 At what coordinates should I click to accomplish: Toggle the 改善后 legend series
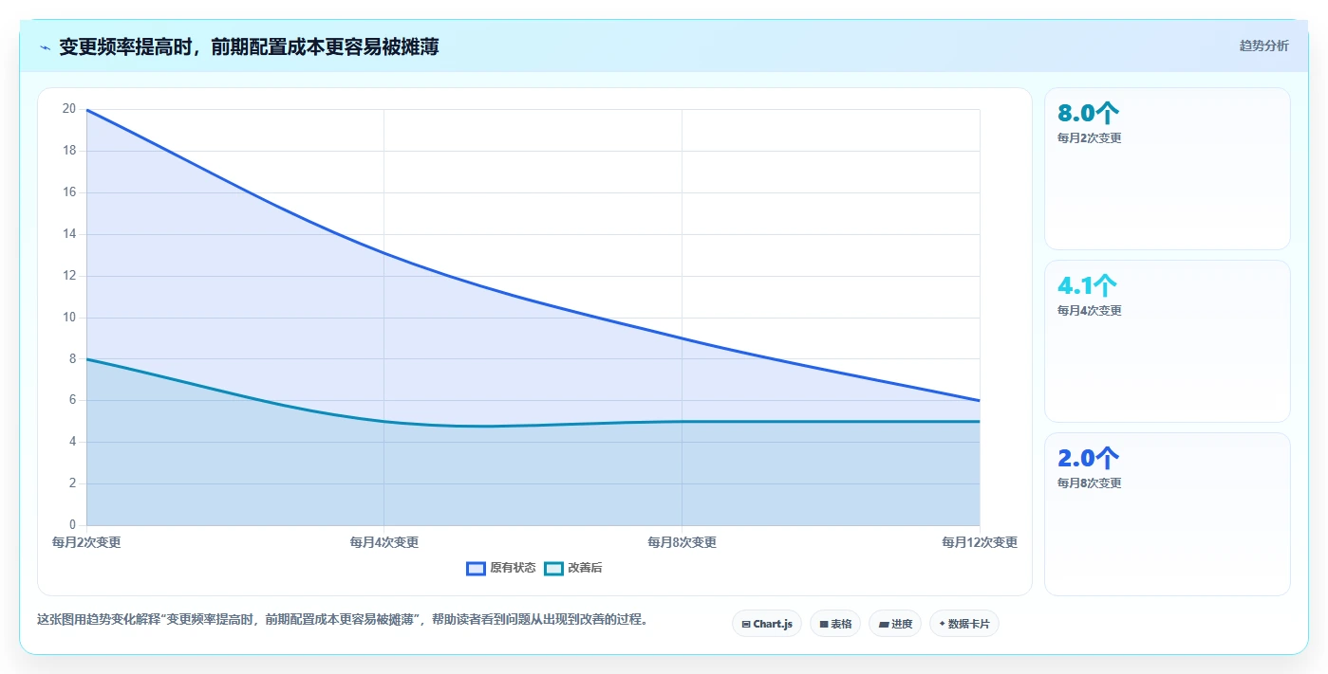point(573,568)
